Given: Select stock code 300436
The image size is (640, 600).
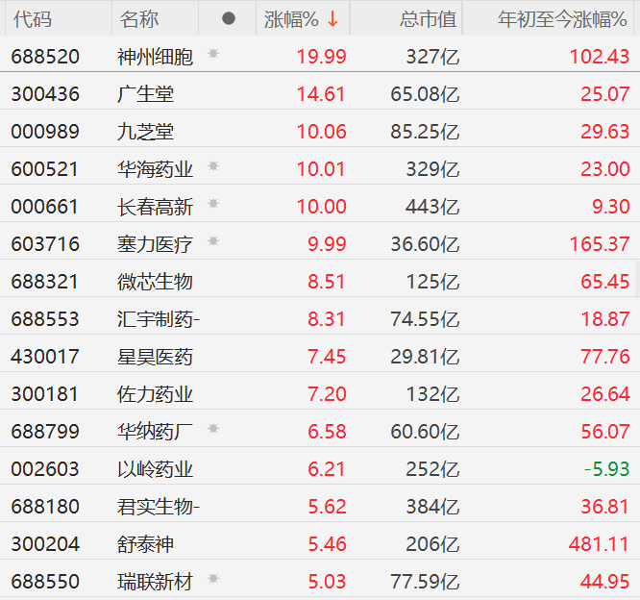Looking at the screenshot, I should coord(45,94).
